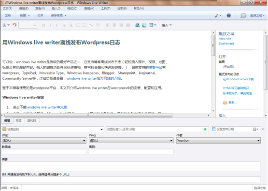Open the 日志(B) menu
Image resolution: width=268 pixels, height=191 pixels.
[122, 8]
